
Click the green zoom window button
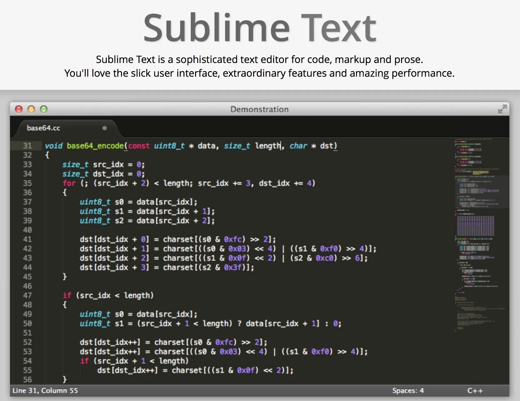pos(44,109)
